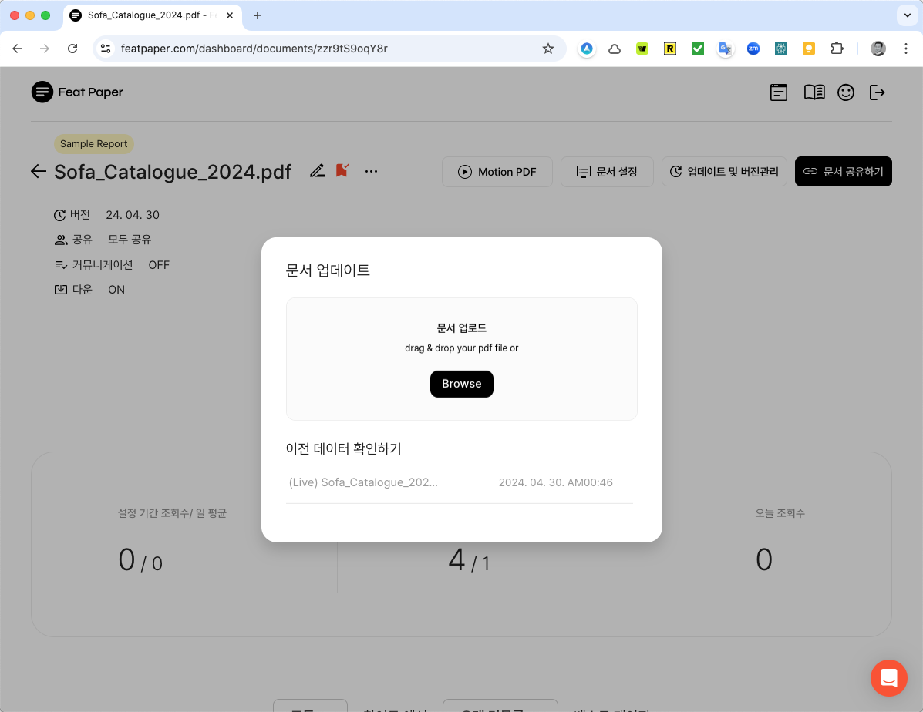Click the smiley feedback icon
Viewport: 923px width, 712px height.
coord(846,92)
